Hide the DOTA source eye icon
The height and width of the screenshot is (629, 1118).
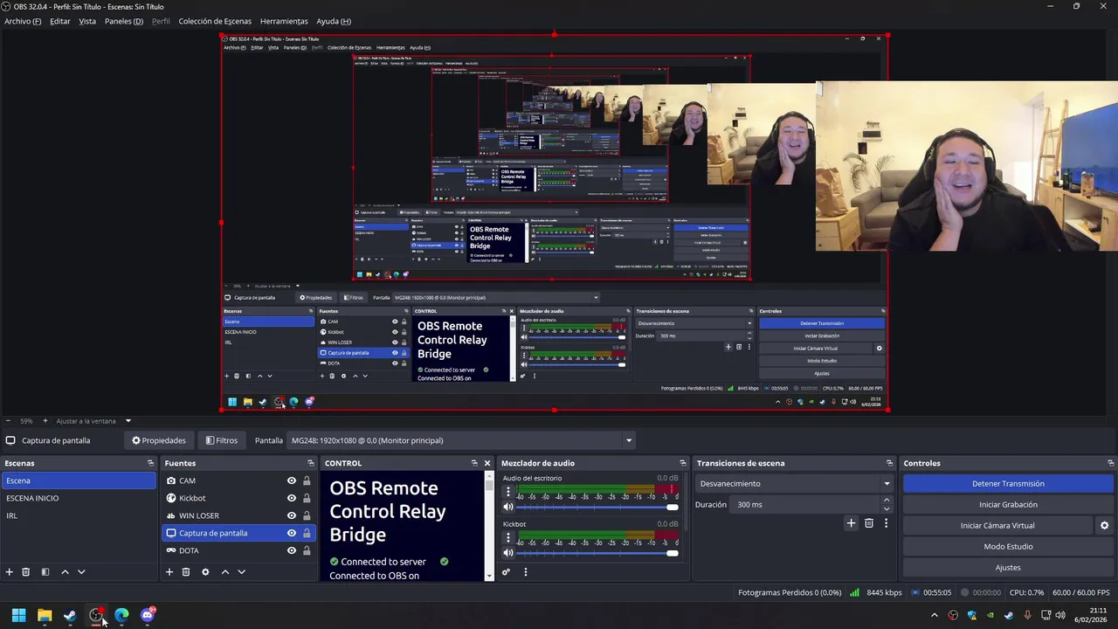(x=292, y=550)
